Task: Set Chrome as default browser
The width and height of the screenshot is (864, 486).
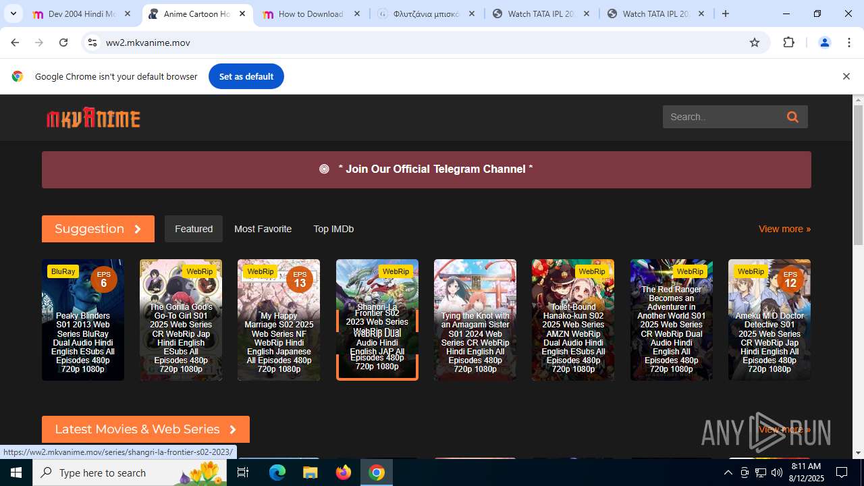Action: click(246, 76)
